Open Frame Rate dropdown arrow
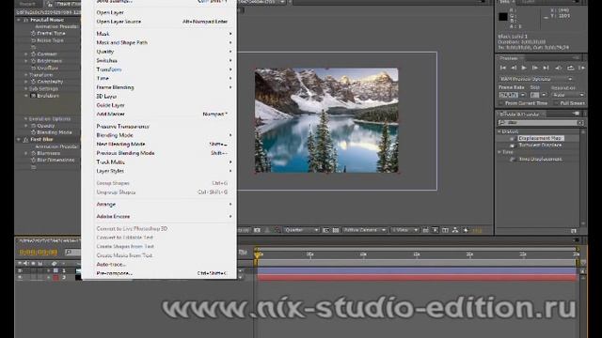The image size is (602, 338). (x=523, y=95)
